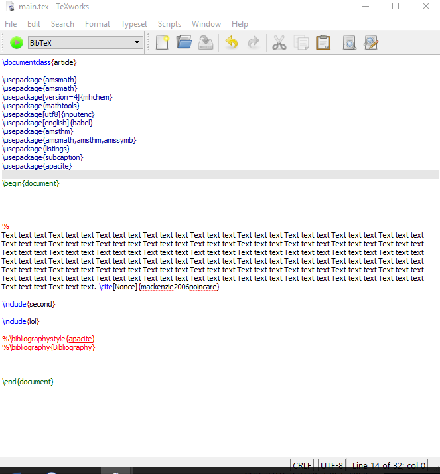Click the \usepackage{listings} line
The height and width of the screenshot is (474, 440).
[x=36, y=149]
